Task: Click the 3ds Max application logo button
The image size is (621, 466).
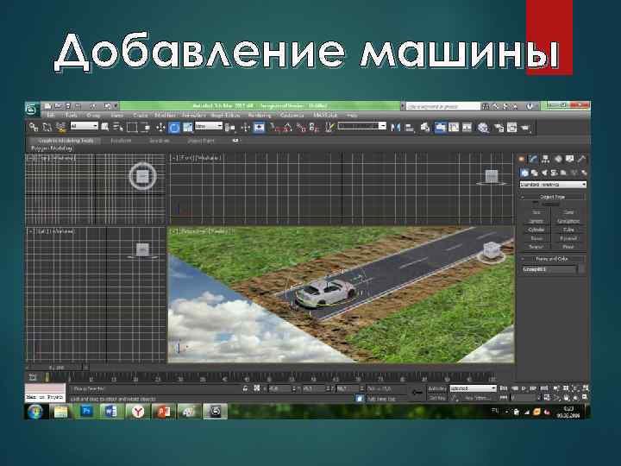Action: (x=32, y=109)
